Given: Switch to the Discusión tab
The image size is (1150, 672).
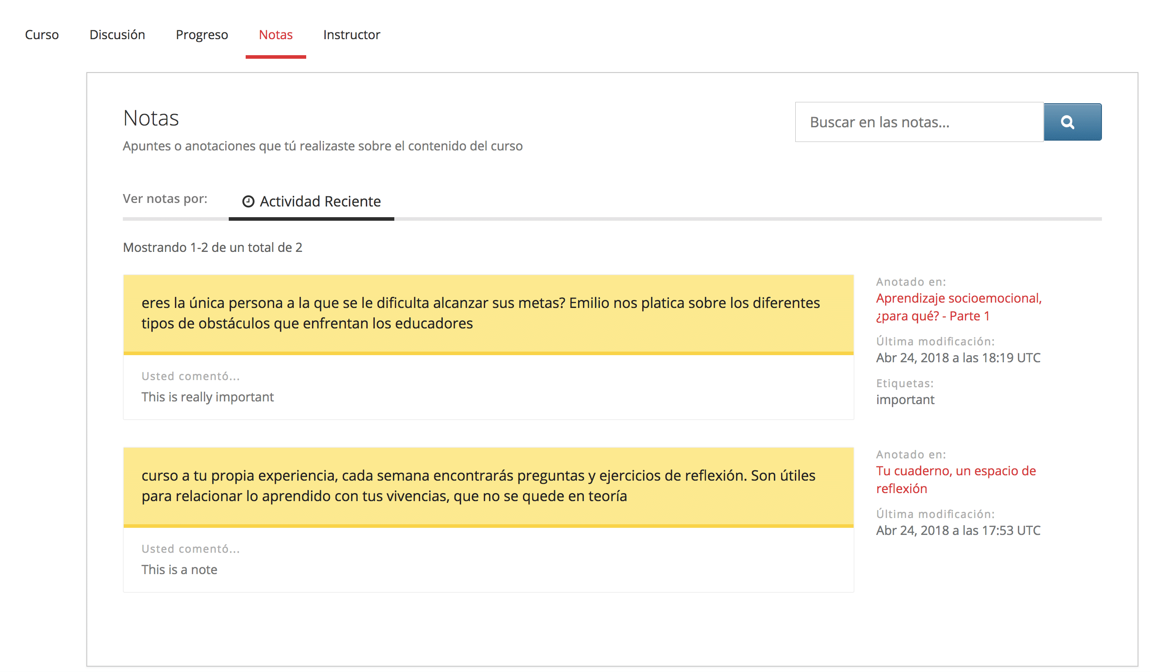Looking at the screenshot, I should [x=117, y=35].
